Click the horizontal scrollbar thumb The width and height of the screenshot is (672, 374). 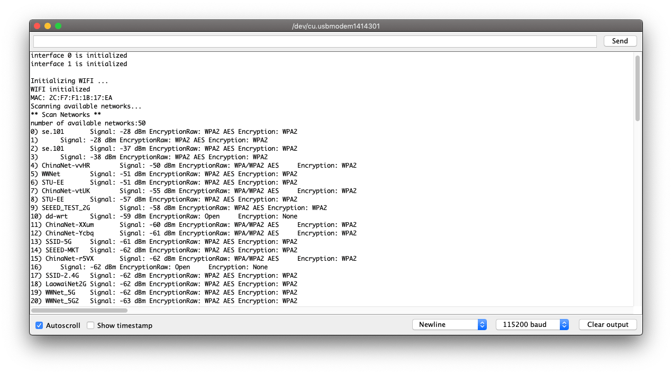(79, 311)
